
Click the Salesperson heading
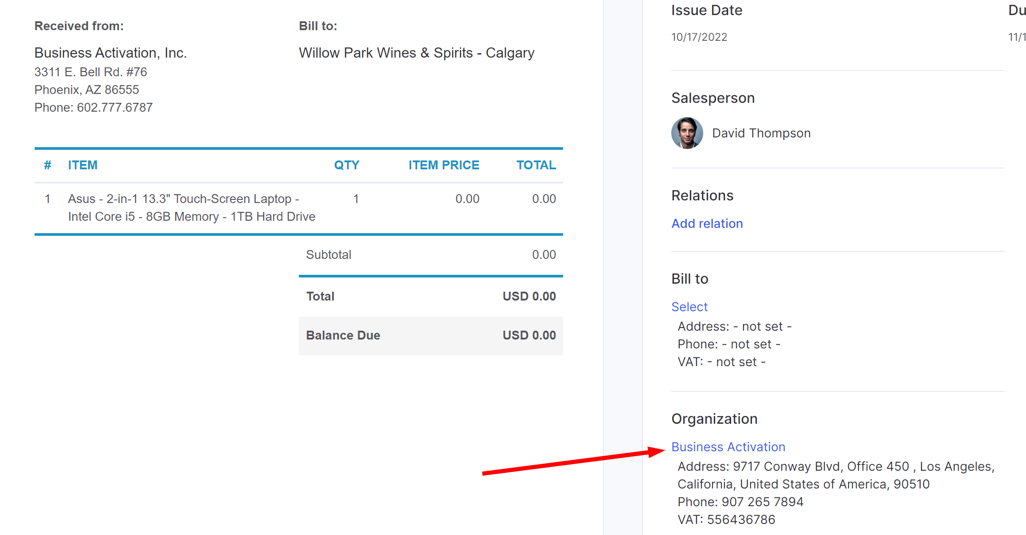point(713,98)
